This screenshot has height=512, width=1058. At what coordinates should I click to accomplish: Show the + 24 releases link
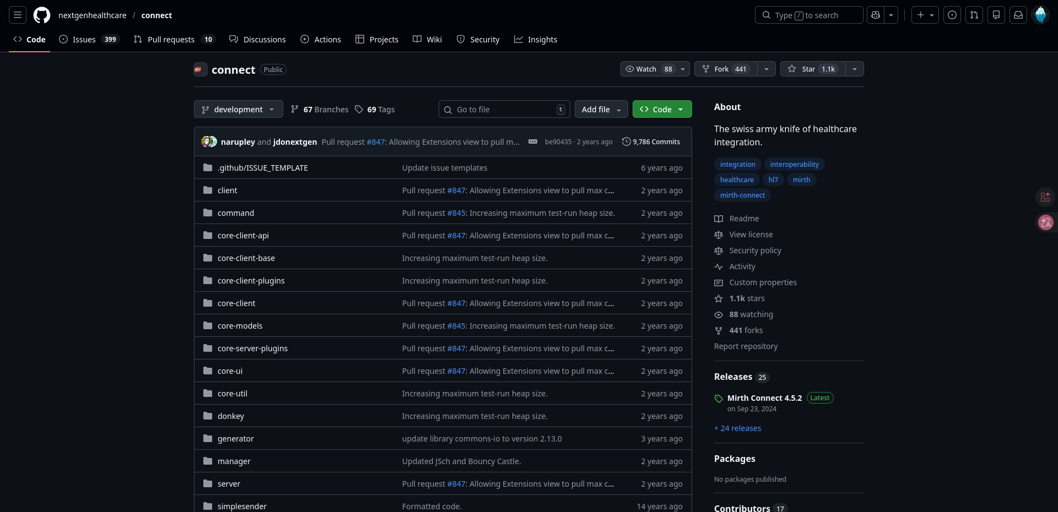738,428
